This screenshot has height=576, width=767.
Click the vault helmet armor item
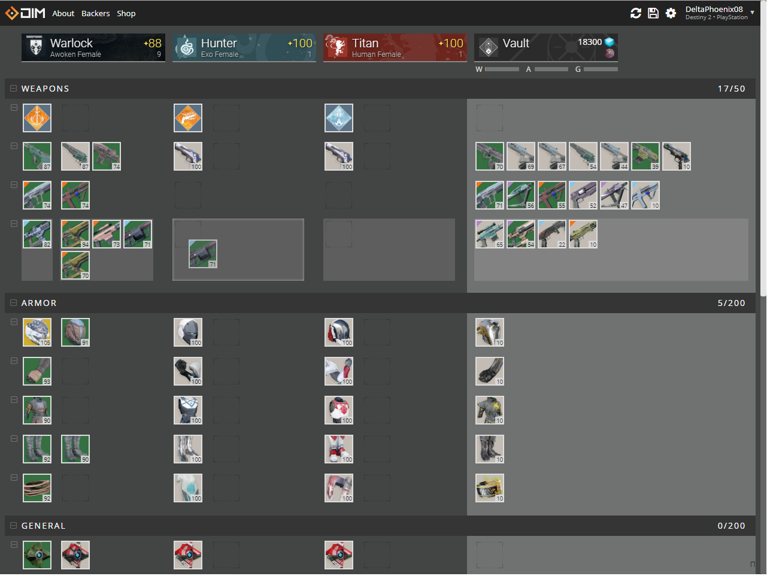point(490,332)
